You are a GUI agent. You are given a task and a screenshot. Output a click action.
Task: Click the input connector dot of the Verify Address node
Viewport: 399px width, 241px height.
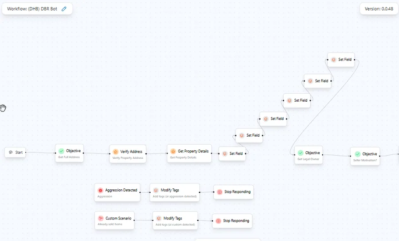(110, 154)
